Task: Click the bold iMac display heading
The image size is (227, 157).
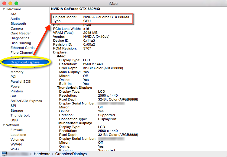Action: pos(62,56)
